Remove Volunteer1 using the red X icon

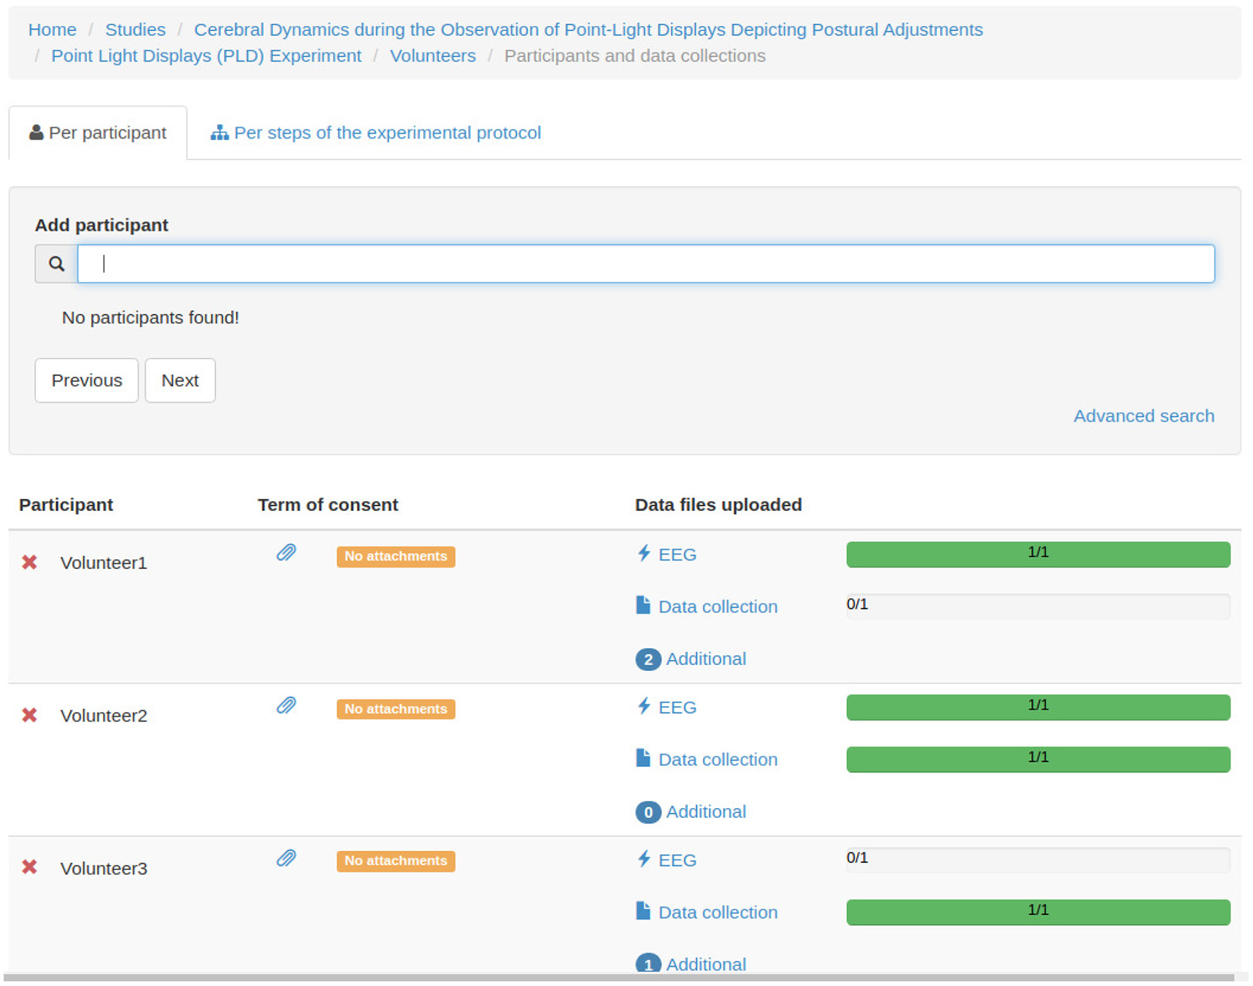(29, 563)
